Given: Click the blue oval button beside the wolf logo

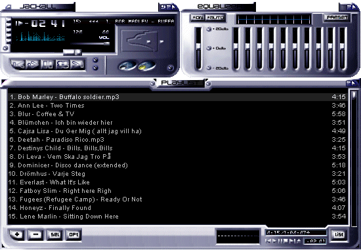Looking at the screenshot, I should (127, 66).
